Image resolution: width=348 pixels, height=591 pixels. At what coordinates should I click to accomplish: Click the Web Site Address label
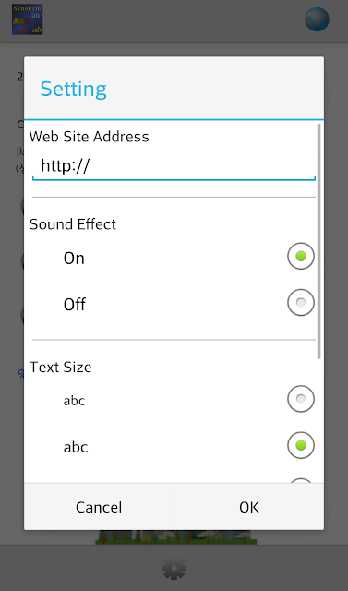(90, 137)
